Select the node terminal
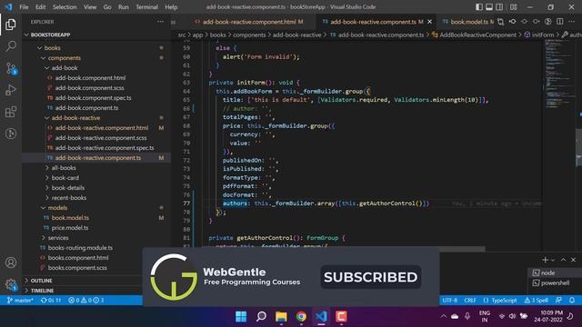Viewport: 582px width, 327px height. (555, 272)
